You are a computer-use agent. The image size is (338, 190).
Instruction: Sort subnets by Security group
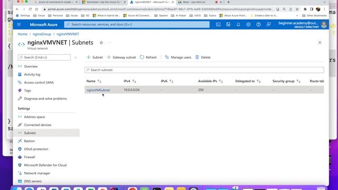(286, 81)
